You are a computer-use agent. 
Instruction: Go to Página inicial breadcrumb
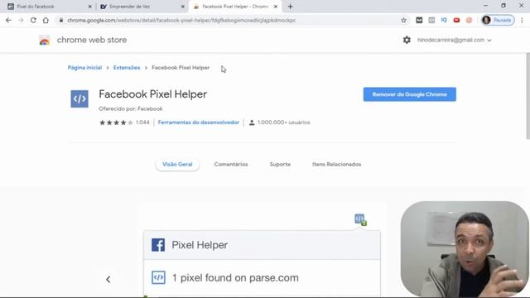(84, 68)
